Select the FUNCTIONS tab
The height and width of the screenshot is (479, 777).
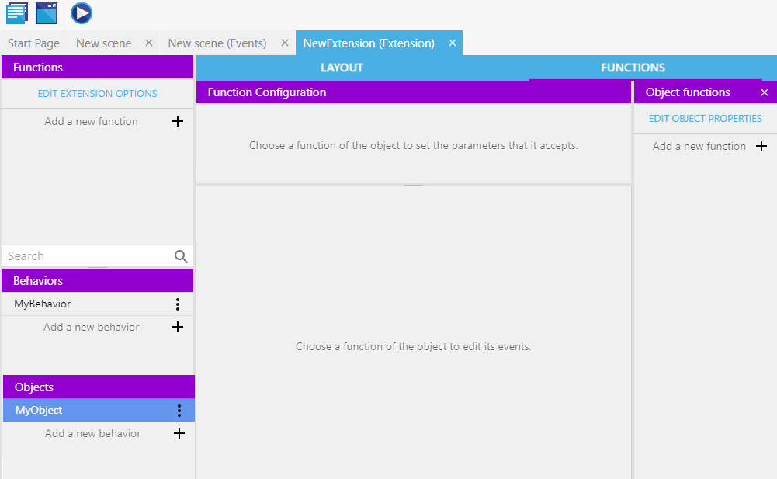[633, 68]
